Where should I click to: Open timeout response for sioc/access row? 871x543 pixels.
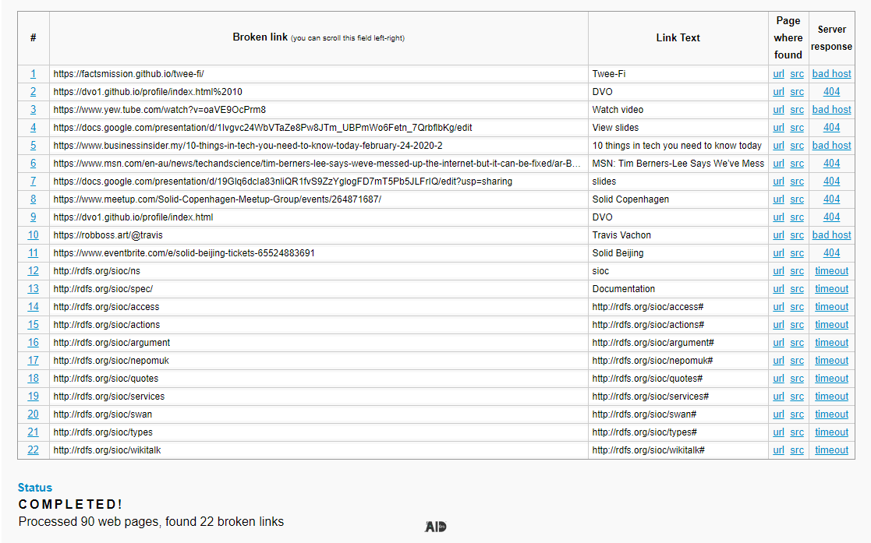pos(831,307)
